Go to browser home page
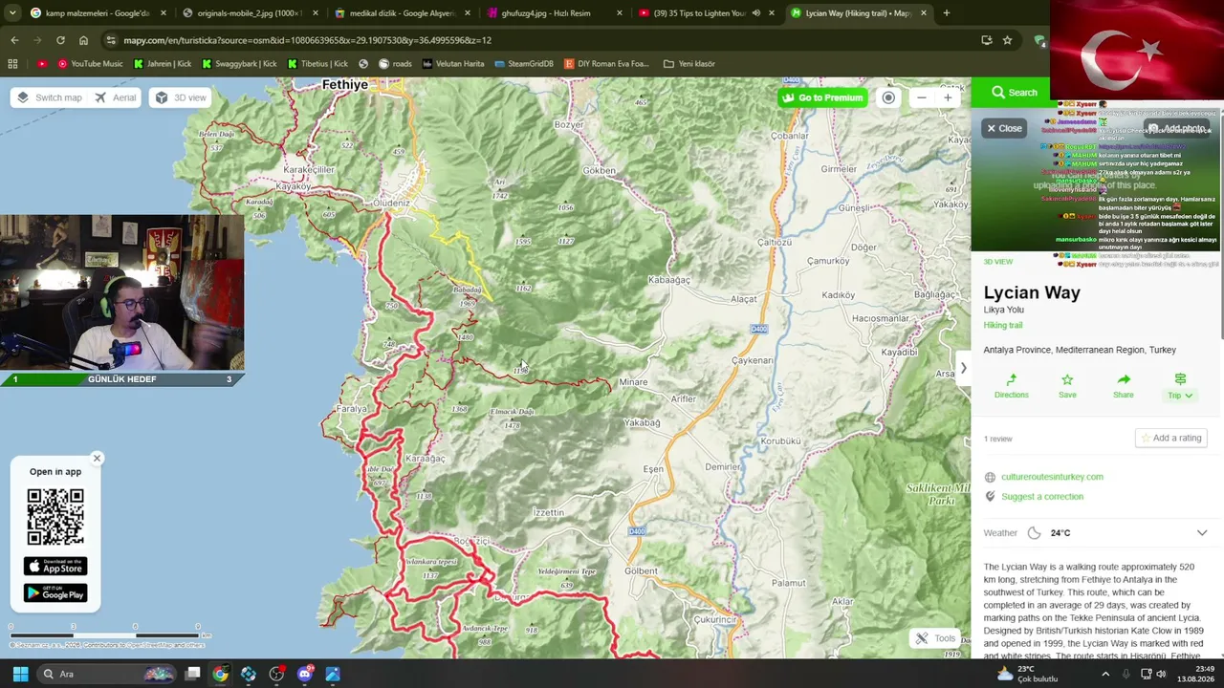This screenshot has height=688, width=1224. pos(83,40)
